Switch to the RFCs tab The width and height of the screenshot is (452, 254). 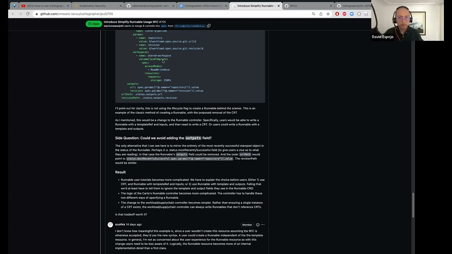(x=308, y=6)
